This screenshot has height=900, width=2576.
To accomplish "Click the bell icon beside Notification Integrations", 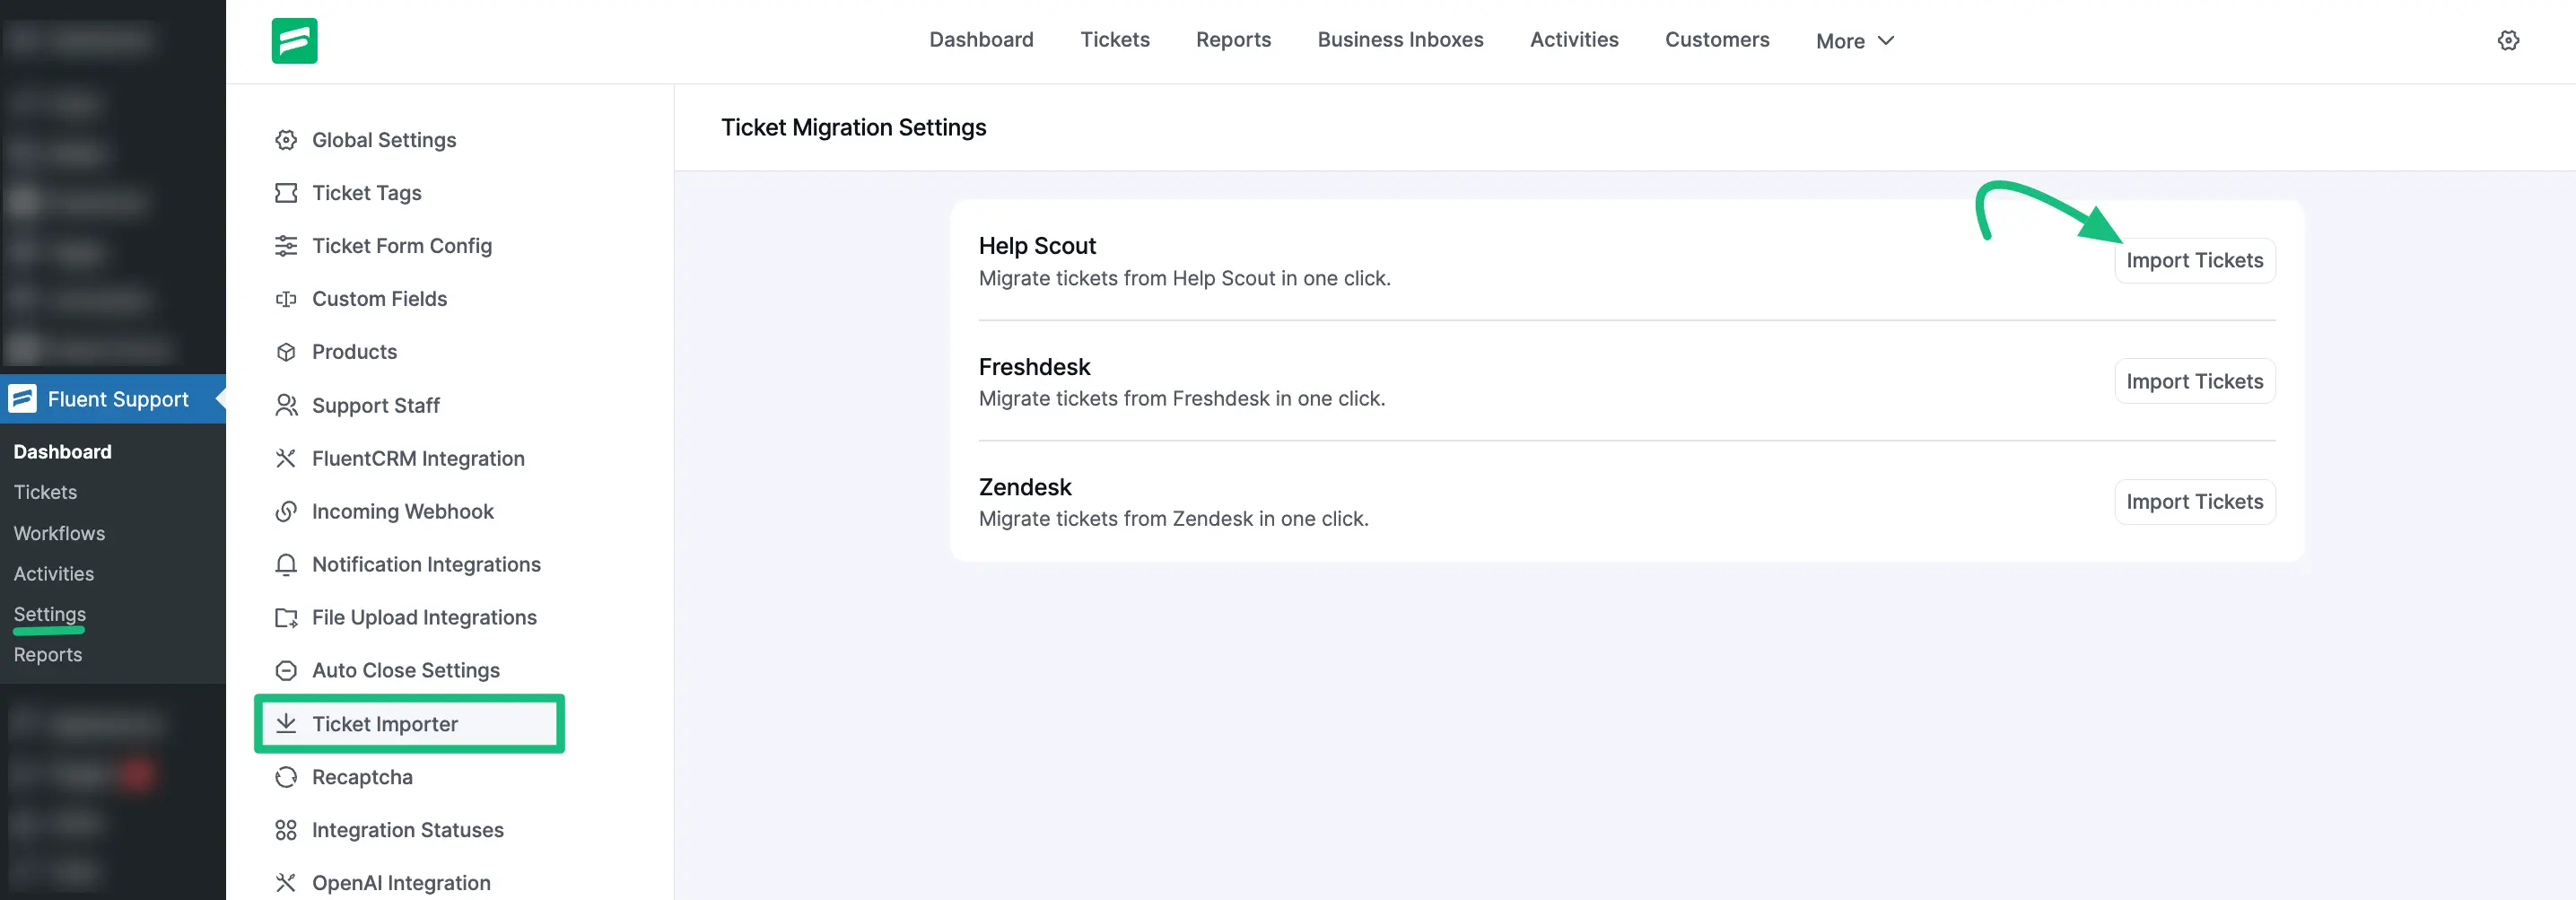I will click(x=287, y=564).
